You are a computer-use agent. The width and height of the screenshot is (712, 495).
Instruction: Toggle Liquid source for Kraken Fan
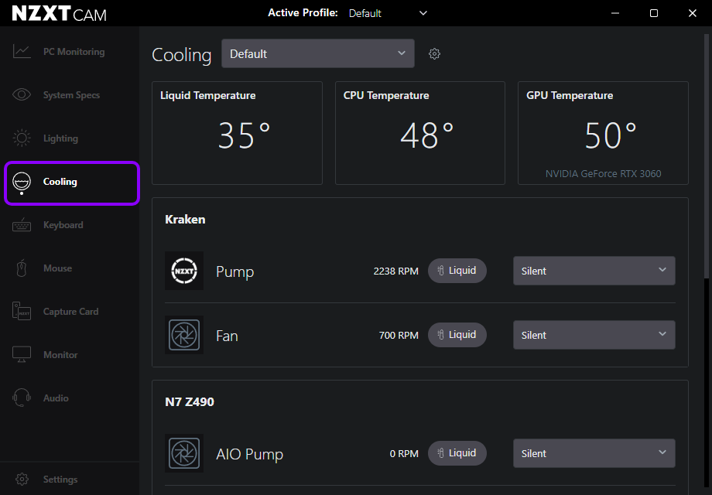[x=457, y=335]
